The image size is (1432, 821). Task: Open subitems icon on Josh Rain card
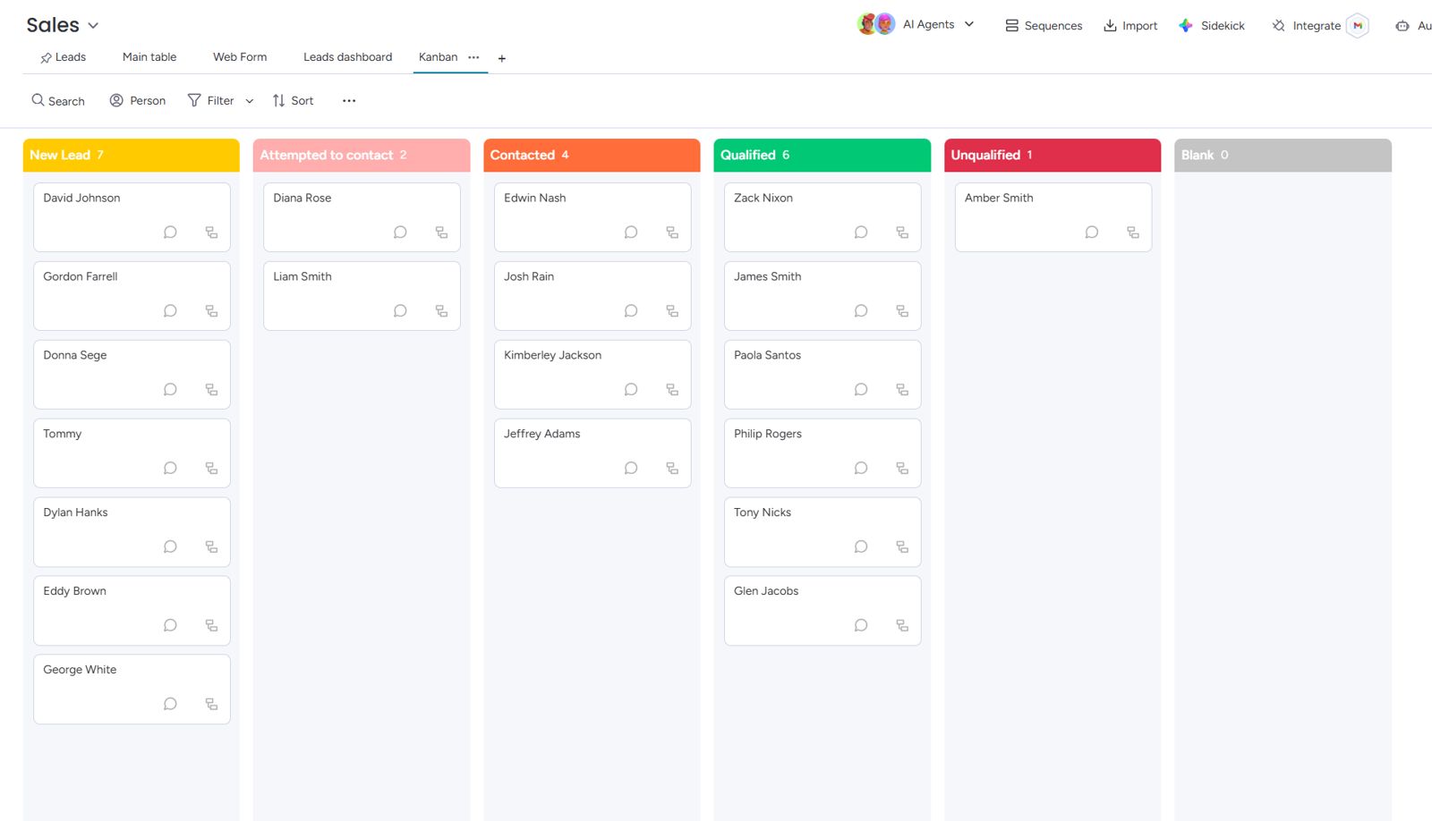672,311
